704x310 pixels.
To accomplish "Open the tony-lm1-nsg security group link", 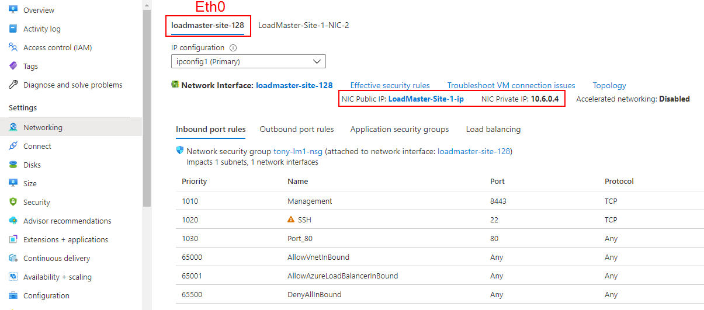I will pos(298,151).
